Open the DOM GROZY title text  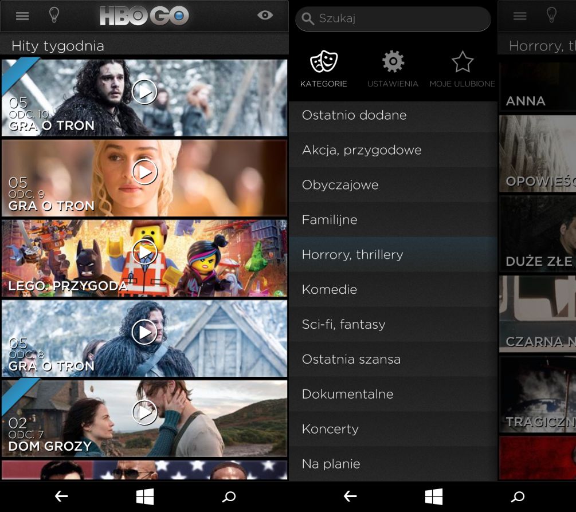pos(50,446)
